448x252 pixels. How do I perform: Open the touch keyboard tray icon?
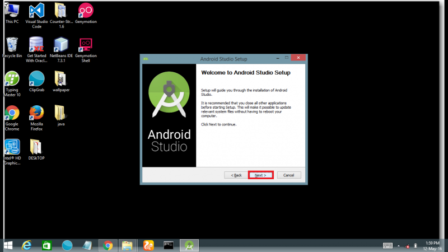tap(388, 246)
